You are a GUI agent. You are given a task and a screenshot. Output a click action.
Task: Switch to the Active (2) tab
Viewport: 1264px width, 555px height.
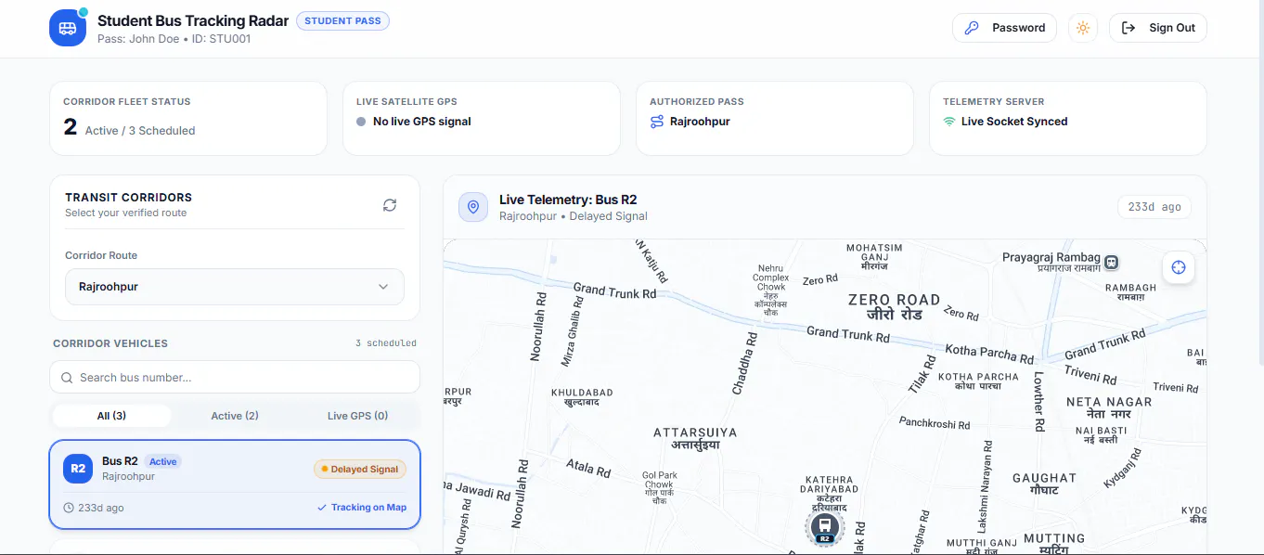click(x=235, y=416)
